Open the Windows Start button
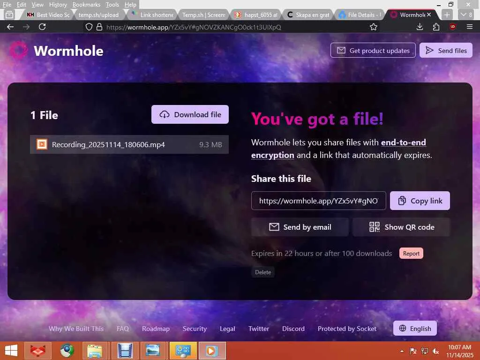The width and height of the screenshot is (480, 360). 11,351
